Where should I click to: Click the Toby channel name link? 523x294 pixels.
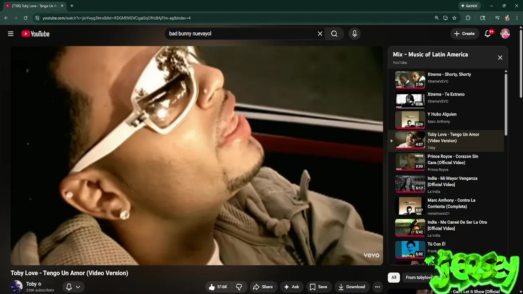pyautogui.click(x=31, y=284)
